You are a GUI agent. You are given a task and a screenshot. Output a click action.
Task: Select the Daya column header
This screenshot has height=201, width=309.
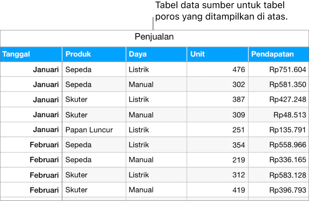(x=156, y=54)
